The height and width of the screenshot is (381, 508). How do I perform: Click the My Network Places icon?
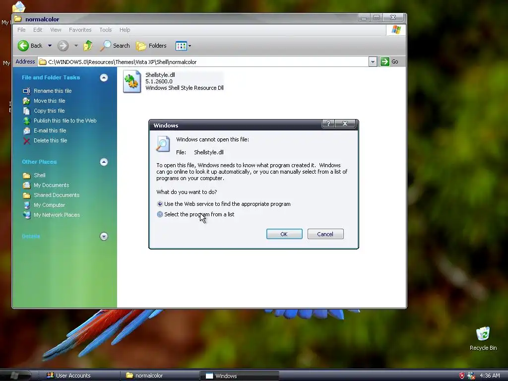click(x=27, y=215)
